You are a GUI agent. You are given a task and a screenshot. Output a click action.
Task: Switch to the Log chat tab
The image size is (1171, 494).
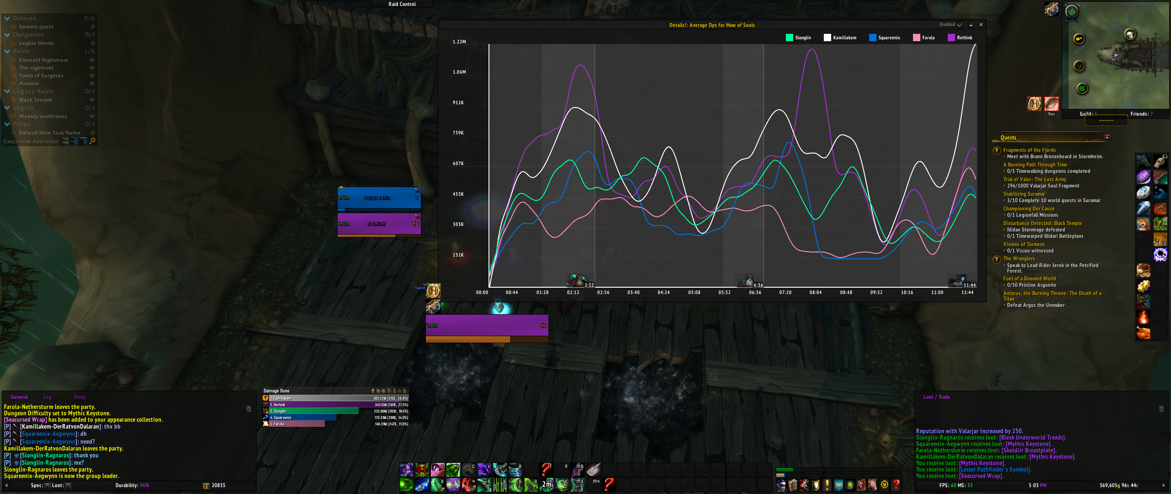tap(47, 397)
